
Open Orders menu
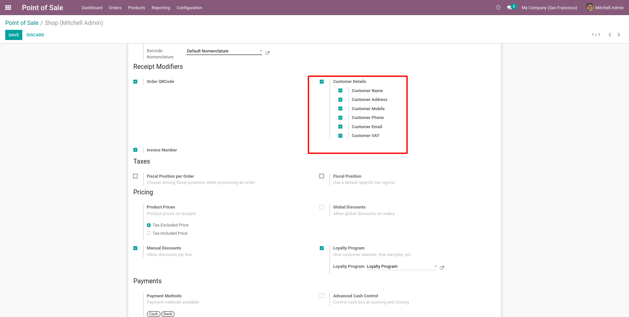coord(115,8)
